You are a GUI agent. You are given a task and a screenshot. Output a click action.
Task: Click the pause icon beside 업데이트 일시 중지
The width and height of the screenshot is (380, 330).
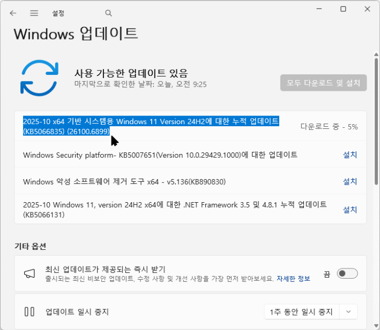point(29,312)
